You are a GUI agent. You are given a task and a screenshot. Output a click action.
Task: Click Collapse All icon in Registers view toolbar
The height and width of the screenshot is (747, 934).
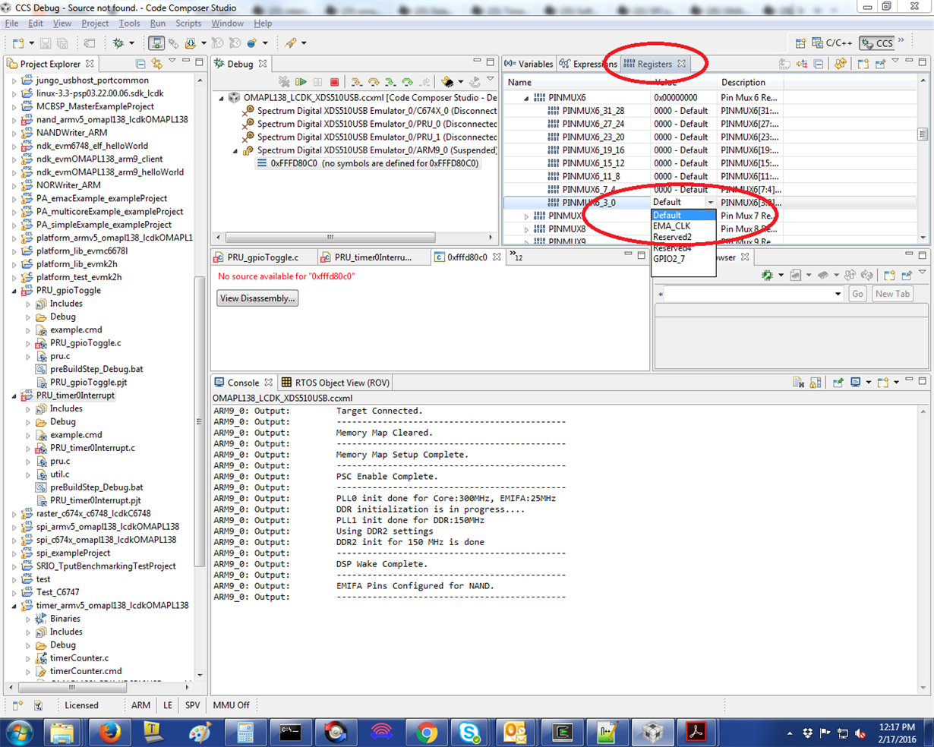[x=819, y=64]
